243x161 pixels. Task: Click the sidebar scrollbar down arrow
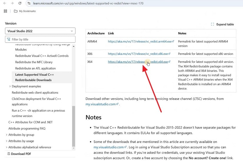coord(73,148)
